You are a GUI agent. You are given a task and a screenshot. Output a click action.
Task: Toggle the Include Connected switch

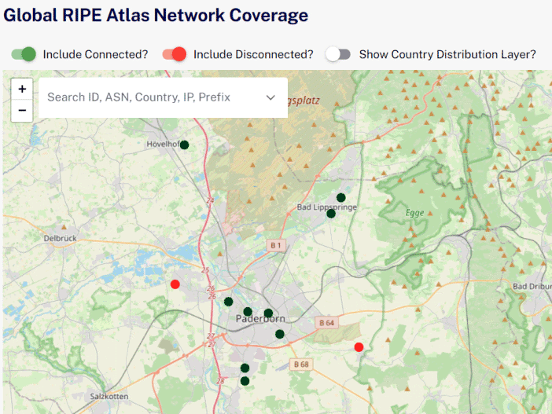(24, 54)
